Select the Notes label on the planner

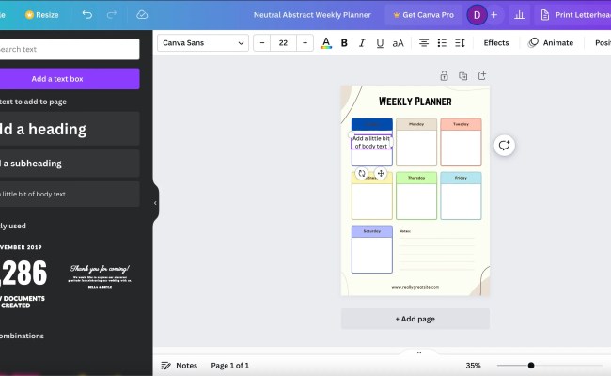[405, 231]
